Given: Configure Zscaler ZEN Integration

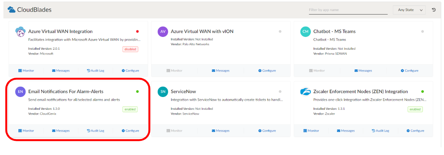Looking at the screenshot, I should tap(415, 131).
